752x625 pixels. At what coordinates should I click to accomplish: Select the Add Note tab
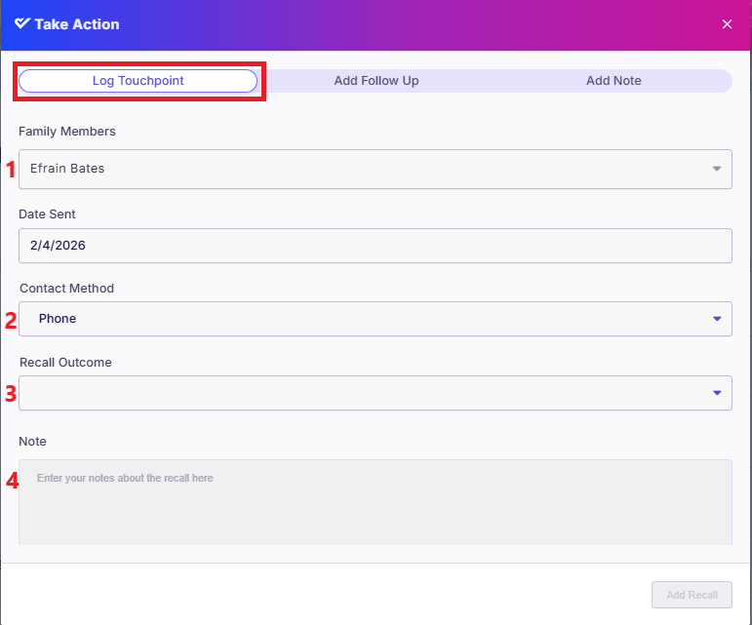613,81
